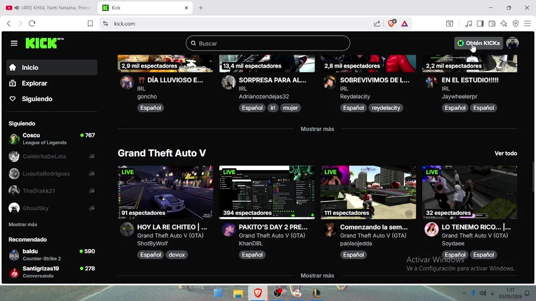Open Coscu's channel in the Siguiendo list

(52, 139)
